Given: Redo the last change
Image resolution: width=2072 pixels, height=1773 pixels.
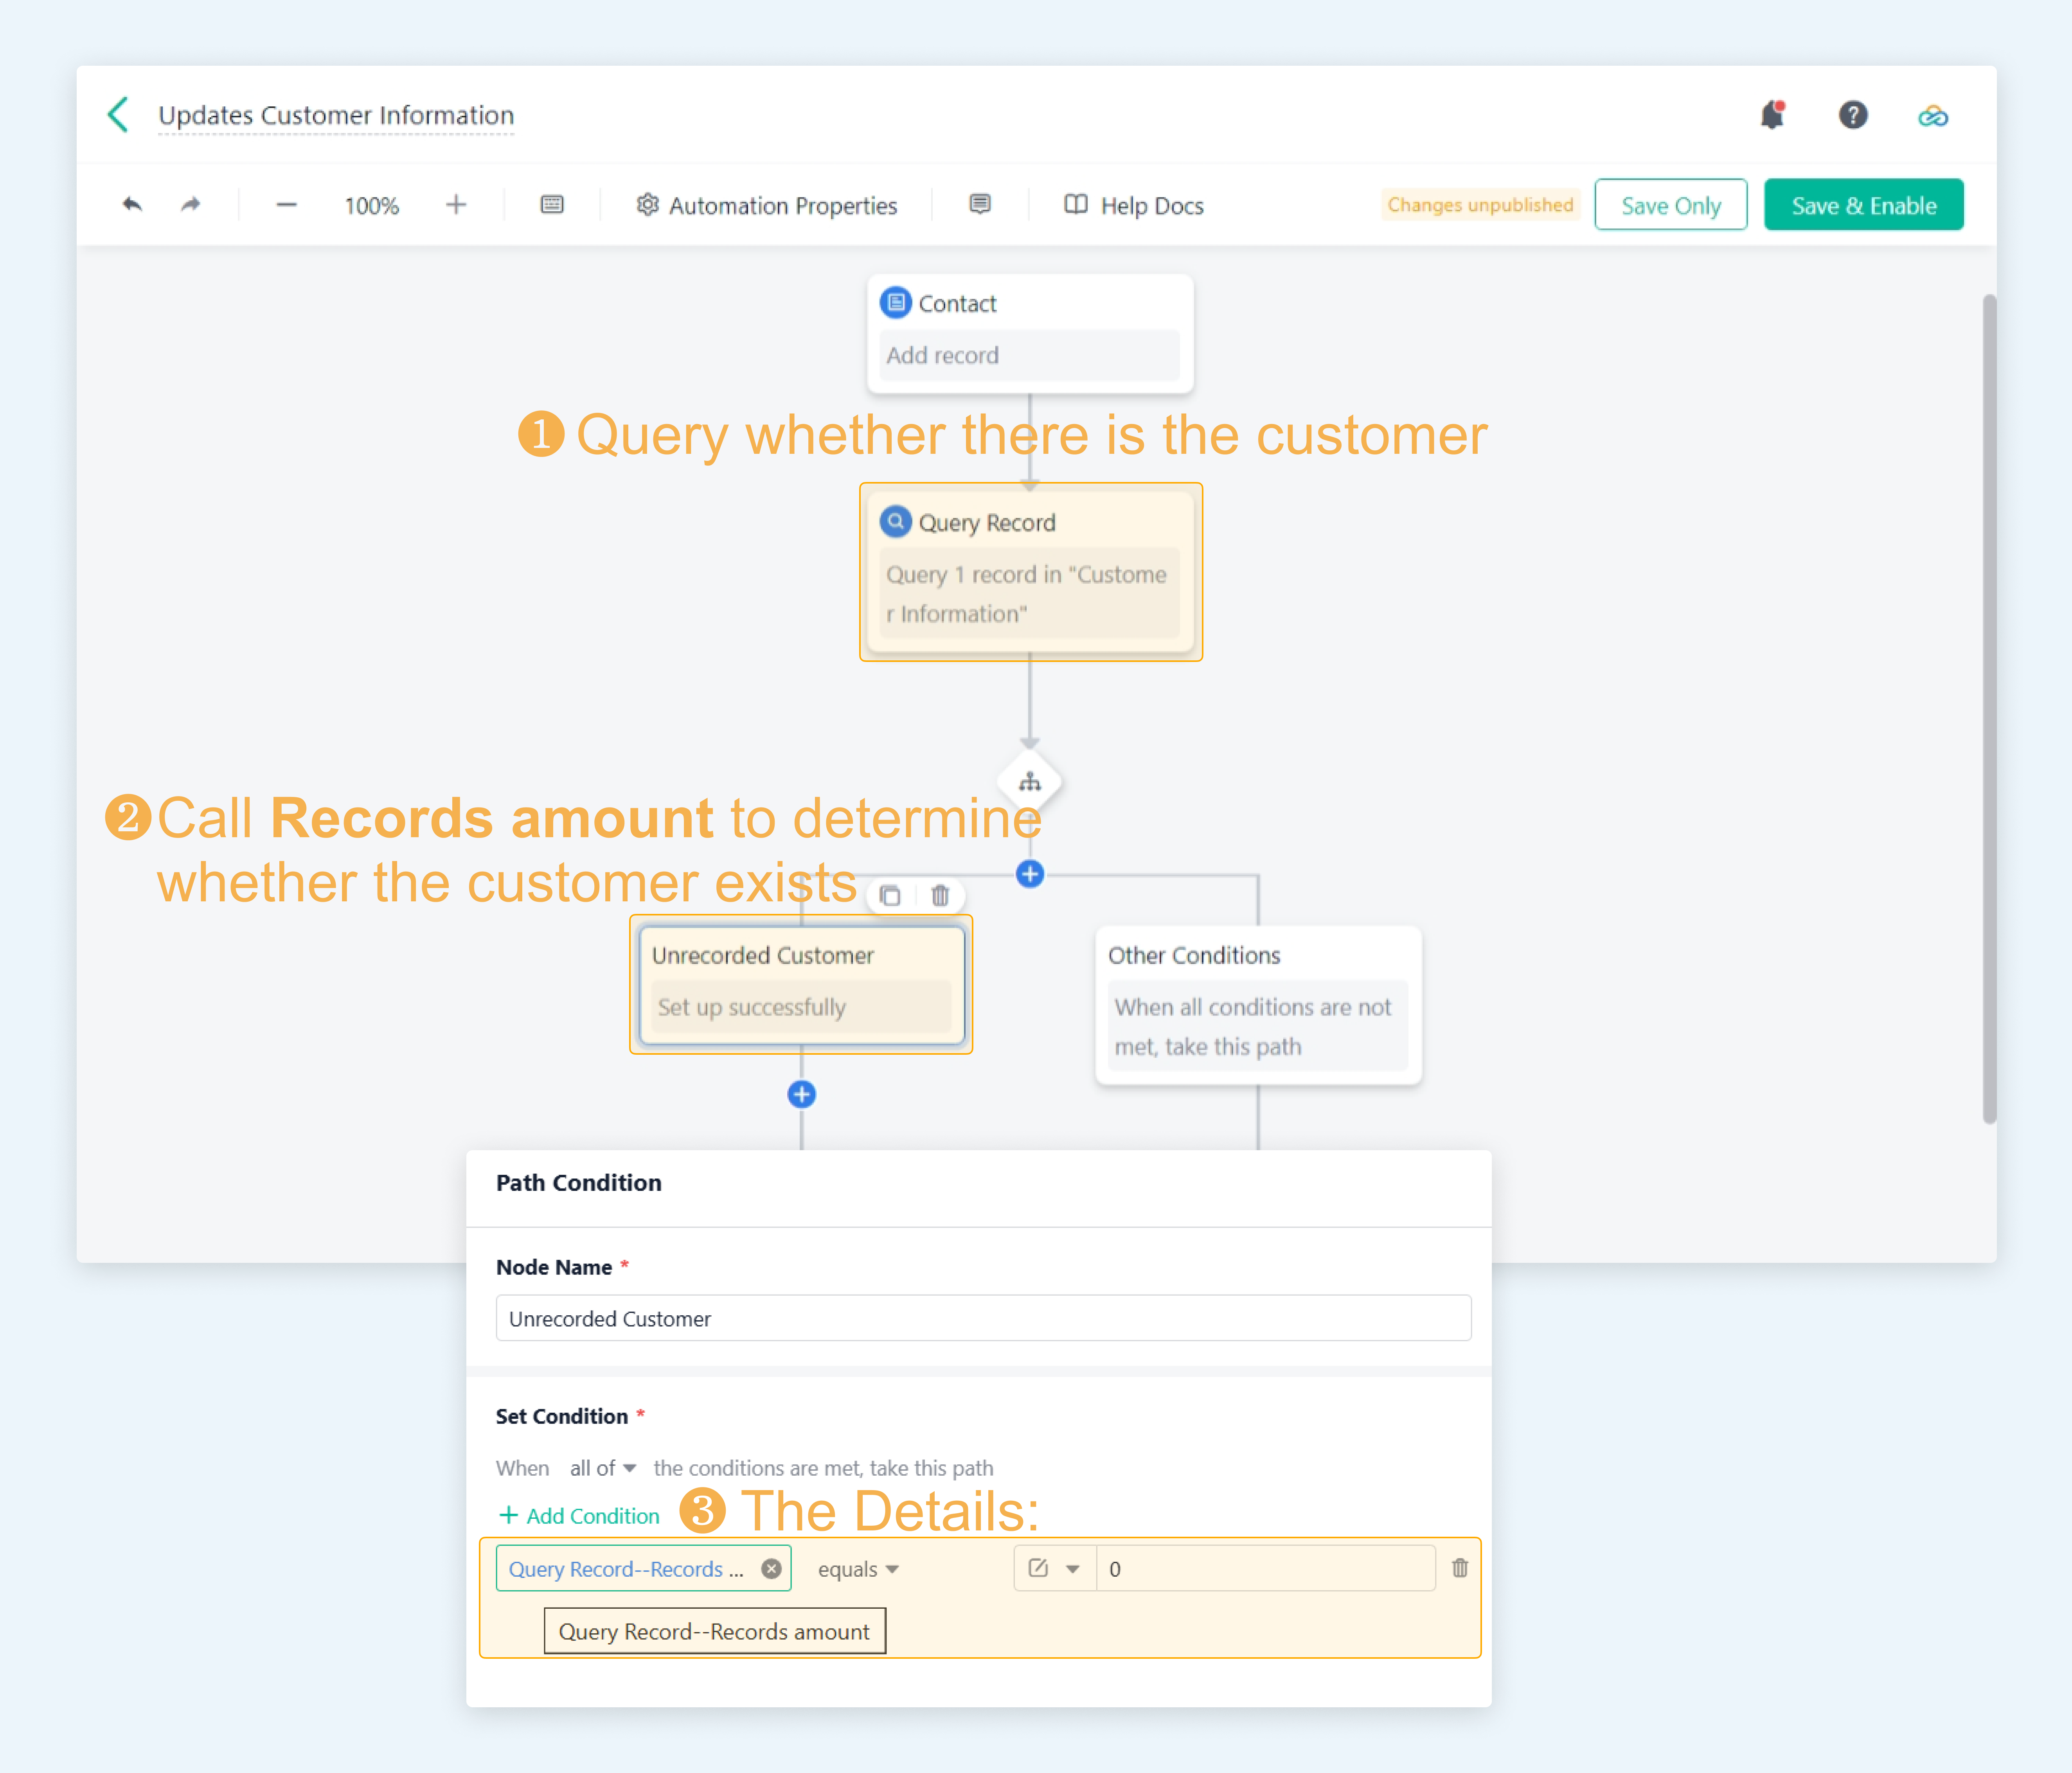Looking at the screenshot, I should [x=190, y=205].
